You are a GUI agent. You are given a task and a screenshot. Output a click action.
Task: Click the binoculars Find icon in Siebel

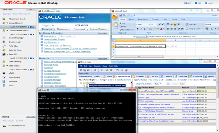click(x=102, y=70)
